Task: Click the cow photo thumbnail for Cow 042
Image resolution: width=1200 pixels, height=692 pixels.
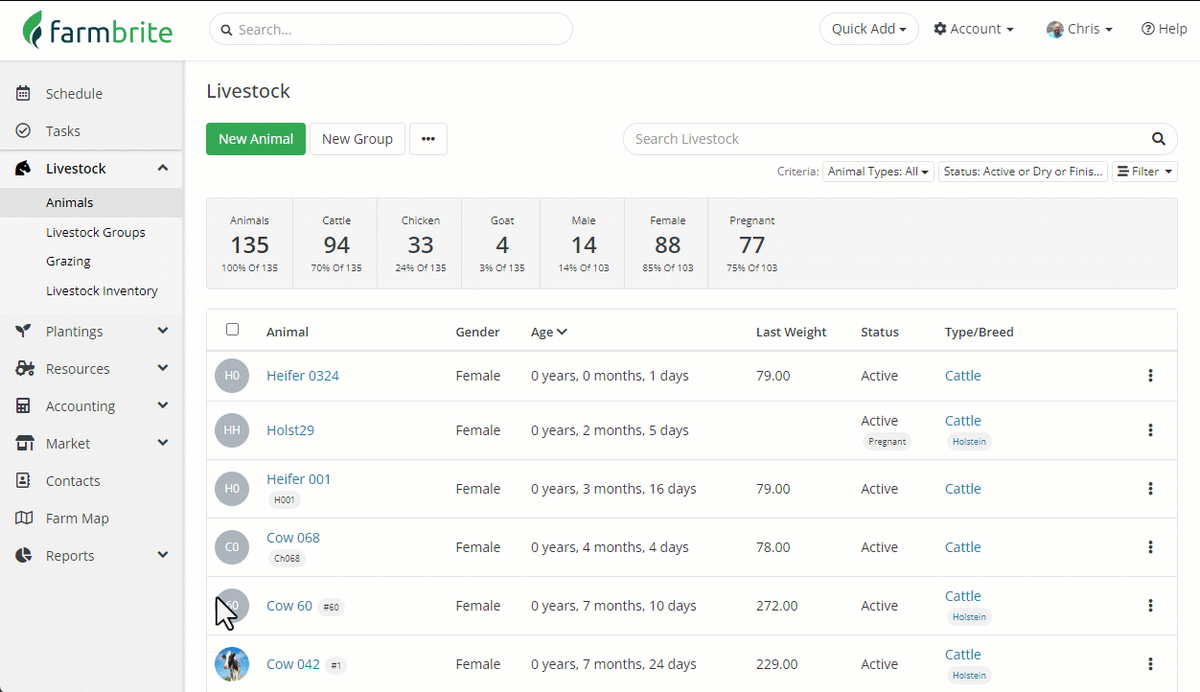Action: point(232,664)
